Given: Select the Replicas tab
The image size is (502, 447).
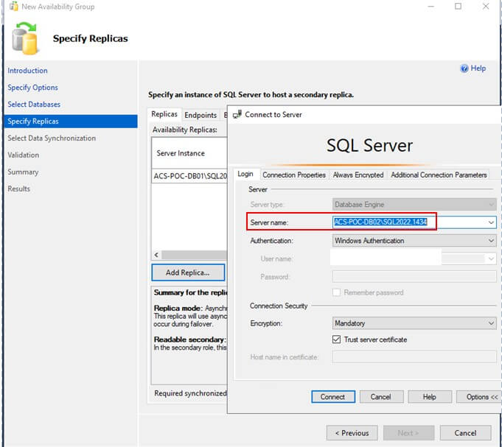Looking at the screenshot, I should (x=164, y=114).
